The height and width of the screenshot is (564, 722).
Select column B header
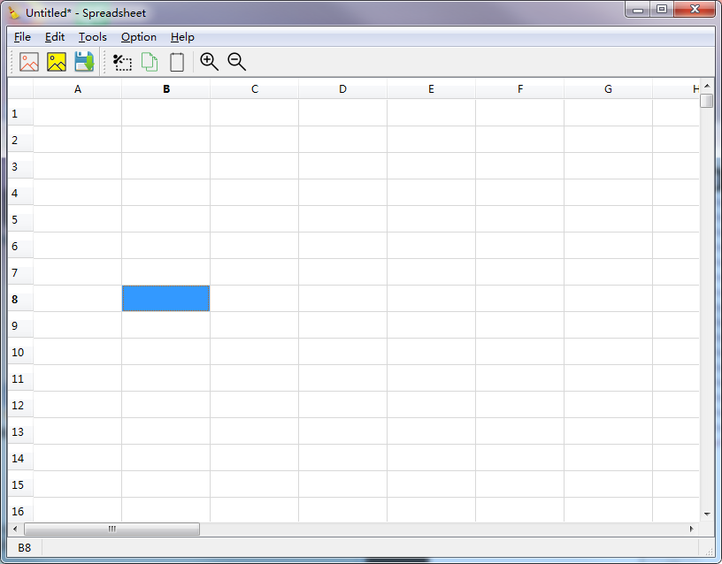(166, 89)
